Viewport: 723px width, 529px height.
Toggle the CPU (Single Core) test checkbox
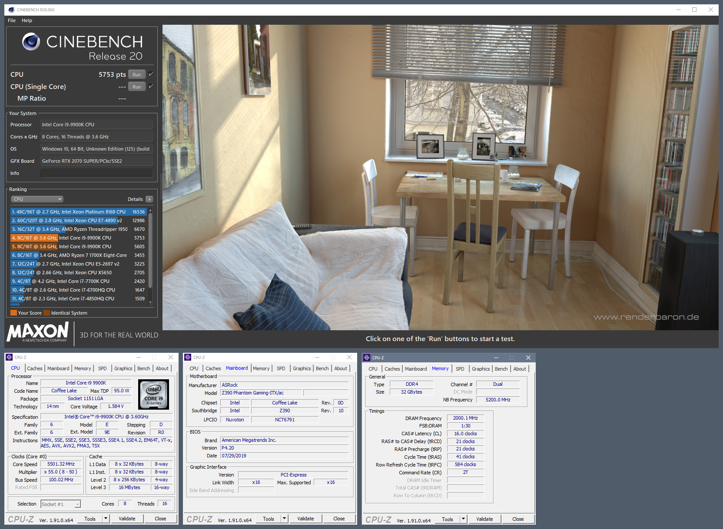pos(151,86)
